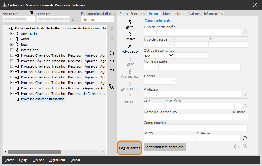Click the Copiar partes button

129,148
